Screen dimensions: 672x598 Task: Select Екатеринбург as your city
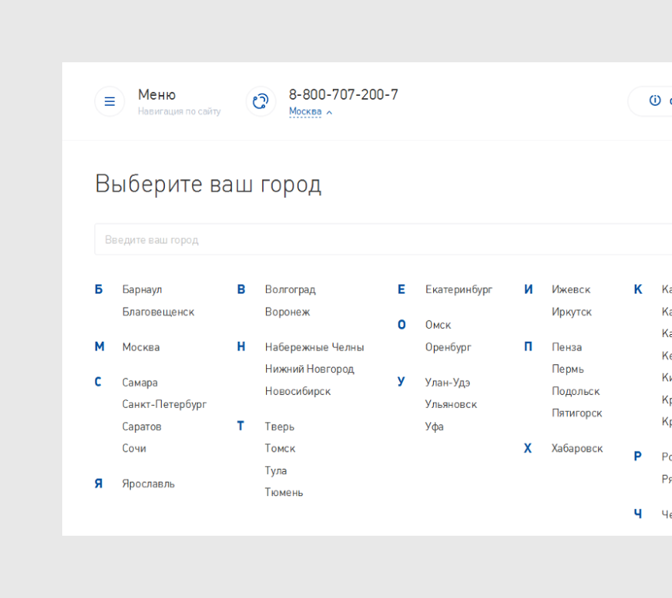tap(458, 290)
